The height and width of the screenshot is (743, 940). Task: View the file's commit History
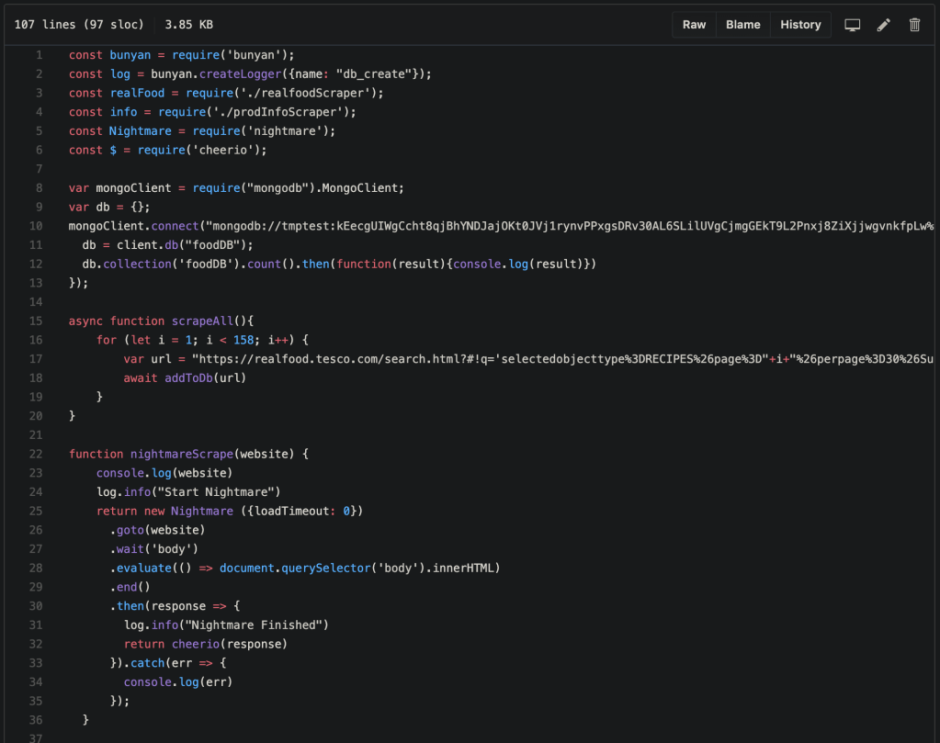[800, 25]
